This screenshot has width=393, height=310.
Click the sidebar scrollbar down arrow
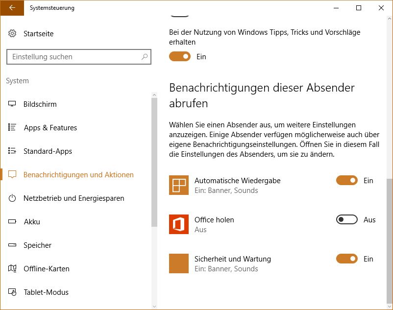(x=154, y=307)
